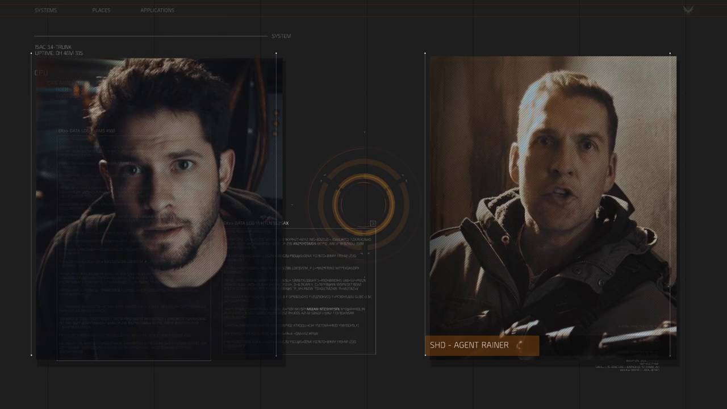
Task: Click the faded CPU label
Action: (x=41, y=73)
